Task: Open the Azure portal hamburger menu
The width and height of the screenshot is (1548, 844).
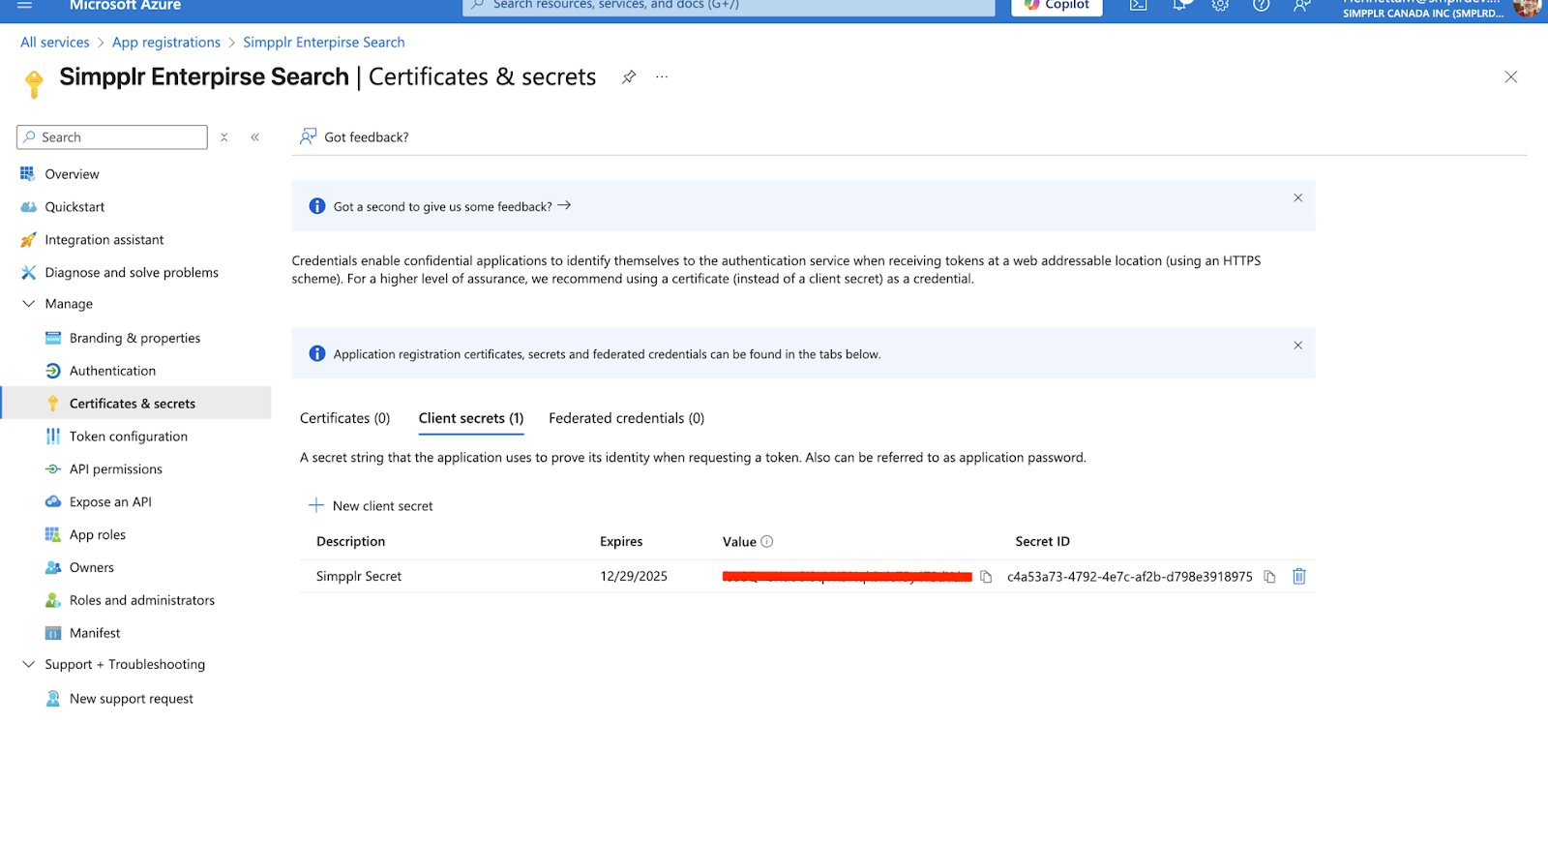Action: coord(25,6)
